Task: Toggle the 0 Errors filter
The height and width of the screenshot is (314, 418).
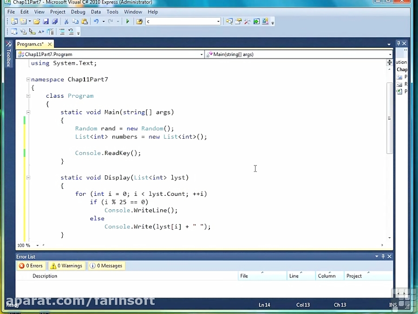Action: click(31, 266)
